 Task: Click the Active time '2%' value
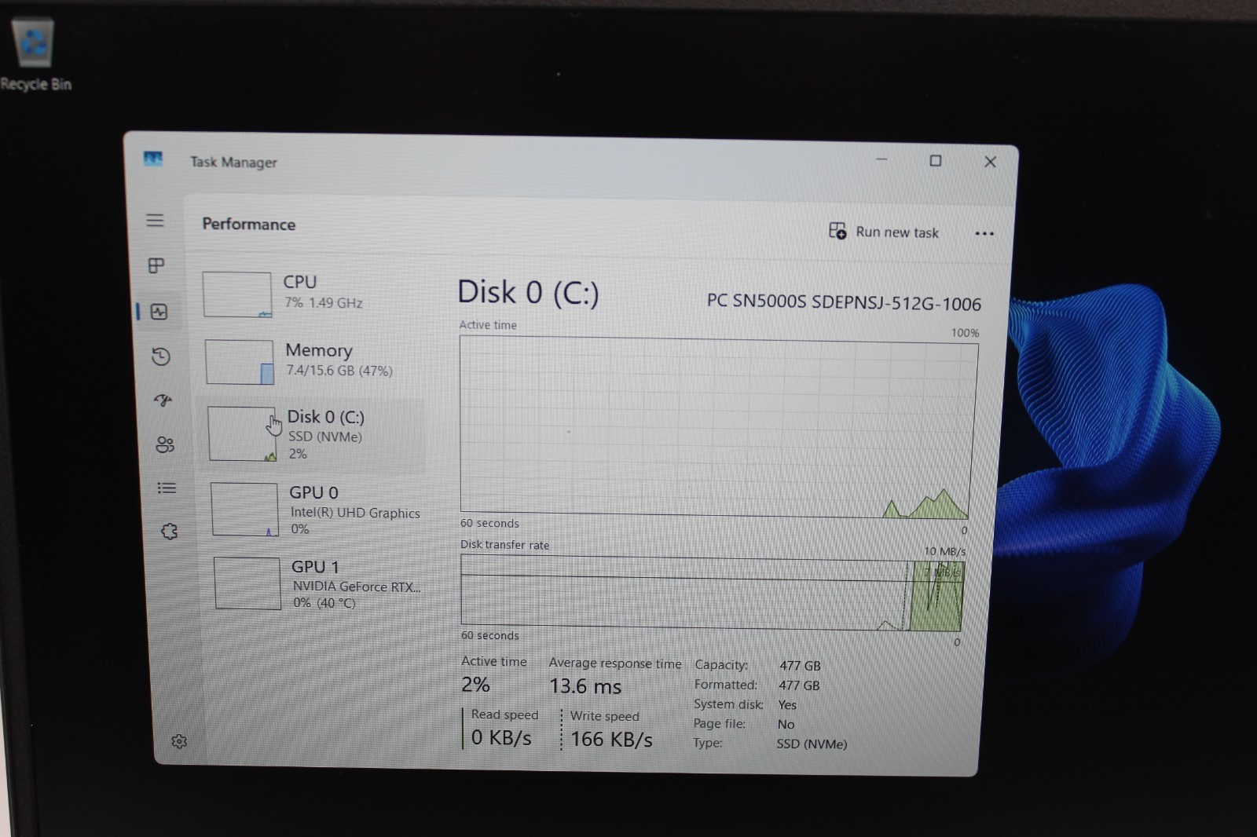click(x=475, y=685)
